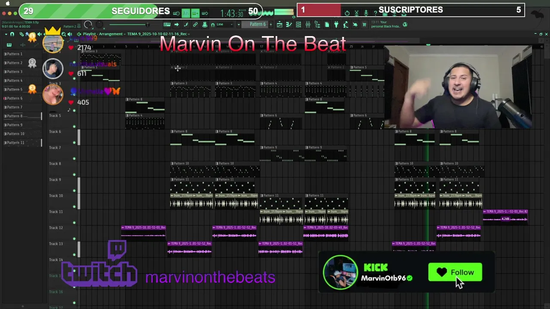
Task: Open the Pattern 6 selector dropdown arrow
Action: pyautogui.click(x=238, y=24)
